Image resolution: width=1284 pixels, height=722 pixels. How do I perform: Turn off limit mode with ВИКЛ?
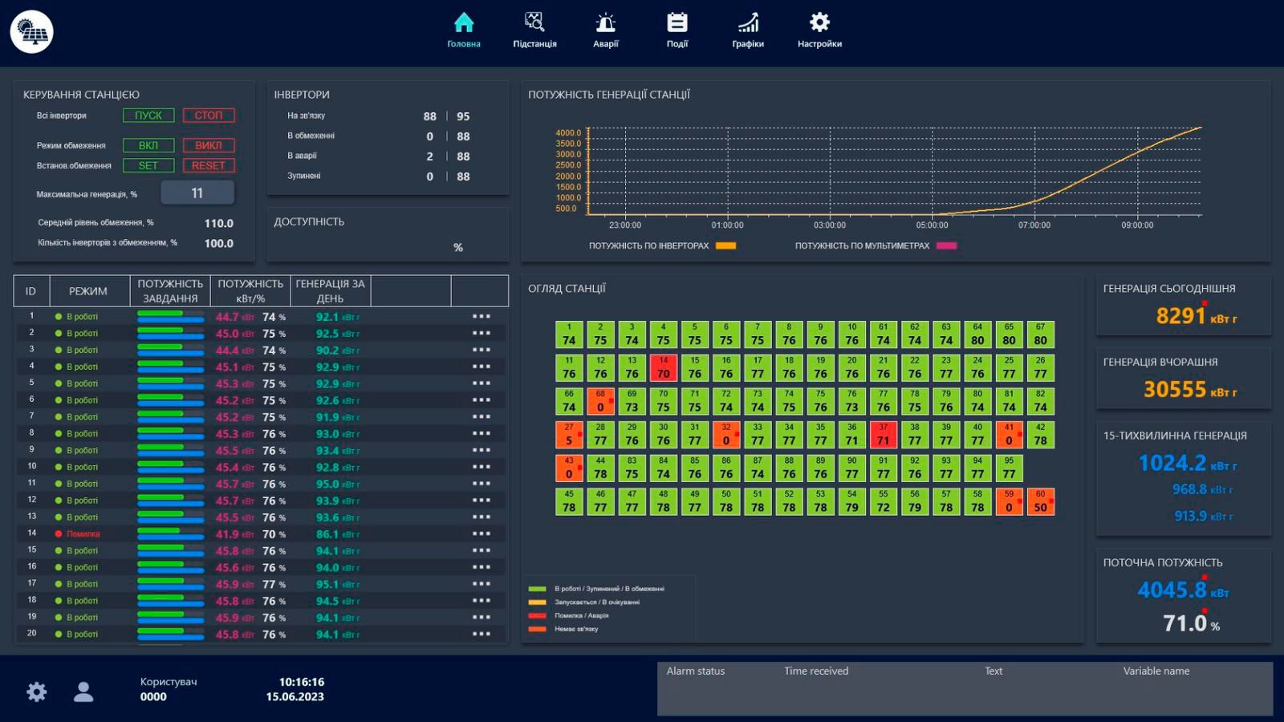[x=209, y=145]
